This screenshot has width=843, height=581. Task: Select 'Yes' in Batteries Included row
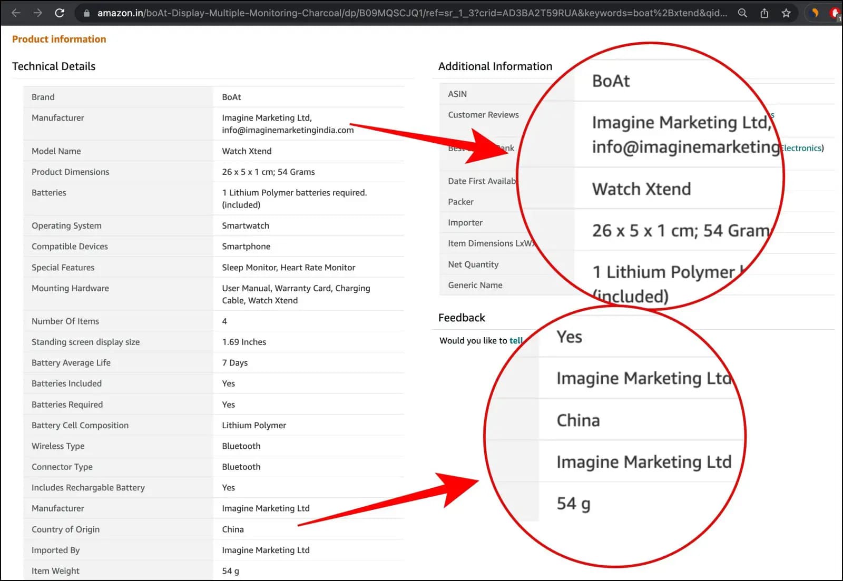(x=228, y=383)
